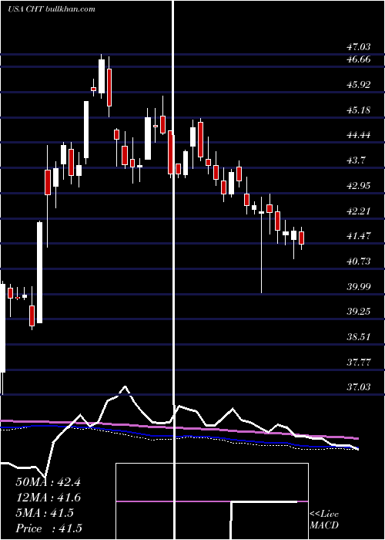Click the MACD panel box at the bottom
The height and width of the screenshot is (540, 385).
(212, 501)
